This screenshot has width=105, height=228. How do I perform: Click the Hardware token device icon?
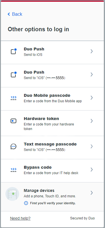pos(13,121)
